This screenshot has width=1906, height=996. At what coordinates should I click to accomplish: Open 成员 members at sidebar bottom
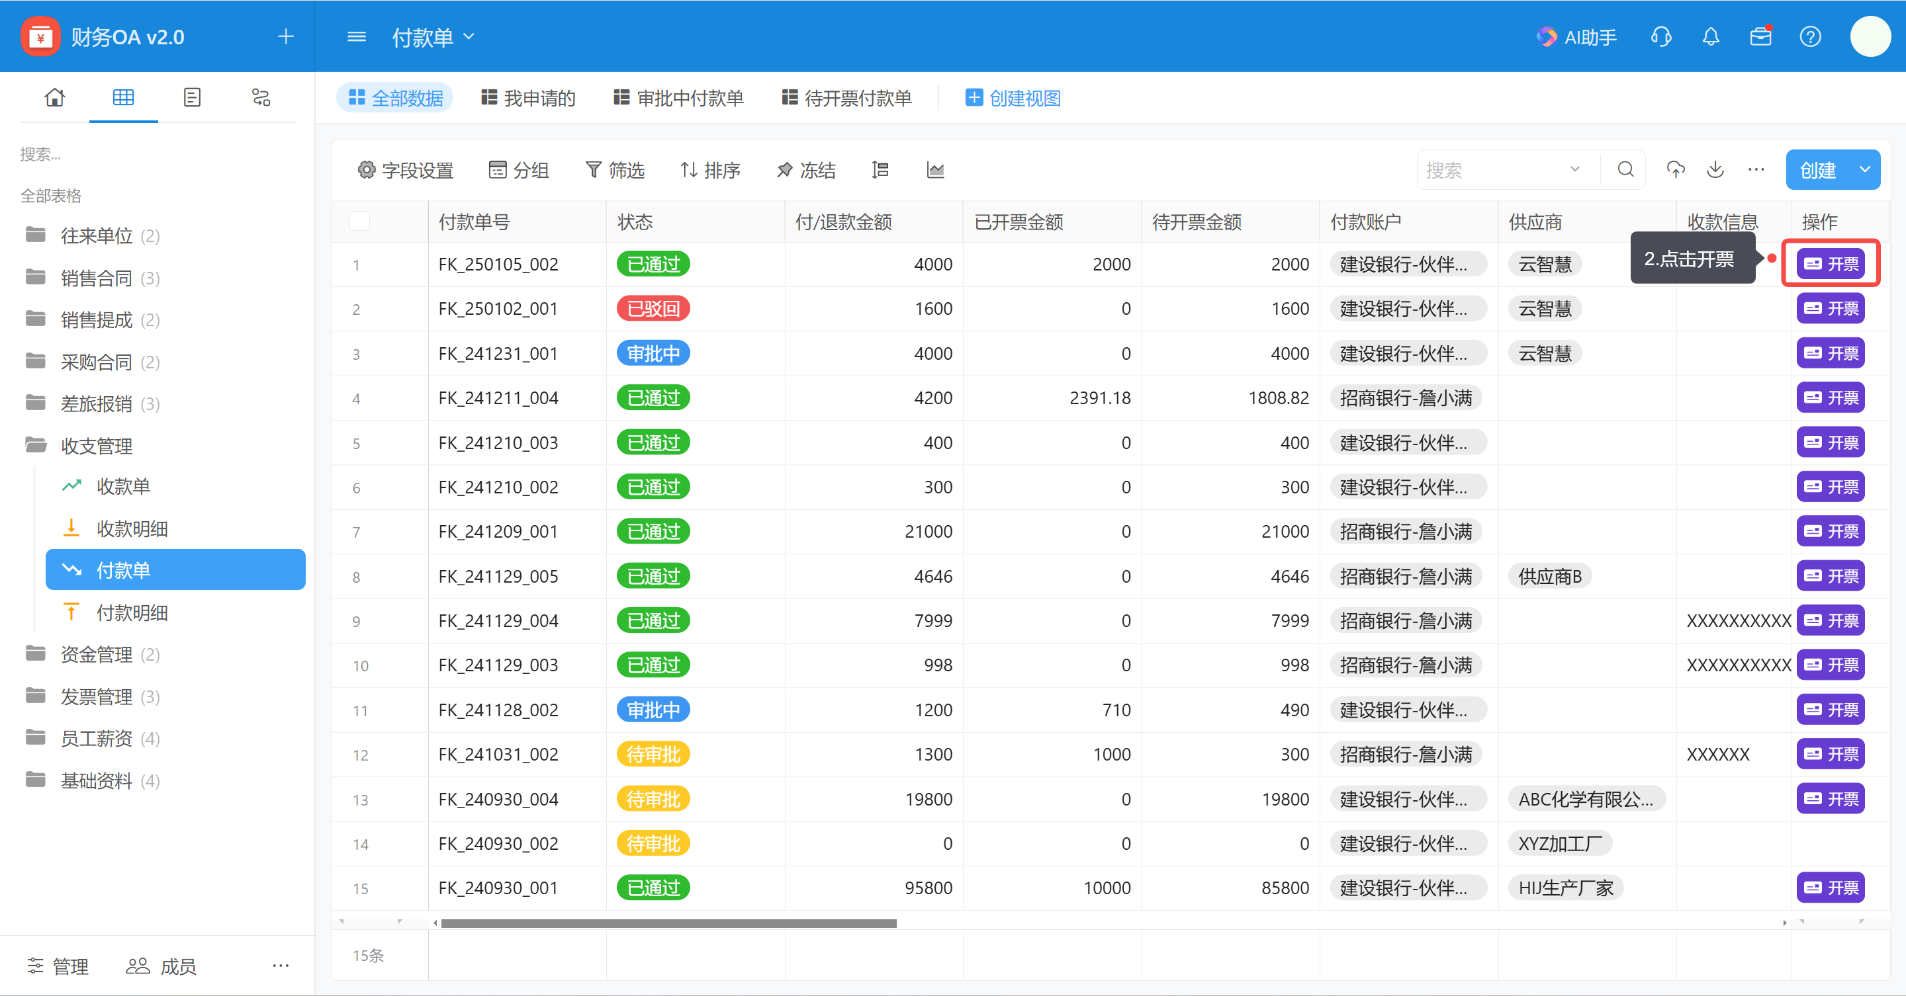(161, 966)
